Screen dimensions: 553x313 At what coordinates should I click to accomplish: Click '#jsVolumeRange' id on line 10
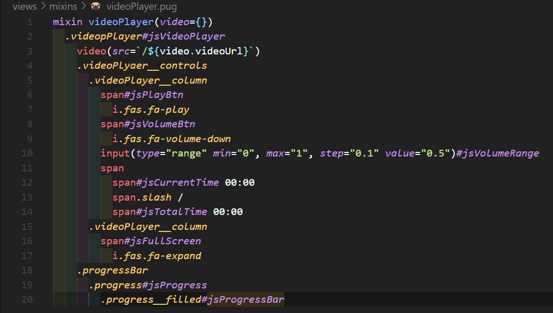click(x=497, y=153)
